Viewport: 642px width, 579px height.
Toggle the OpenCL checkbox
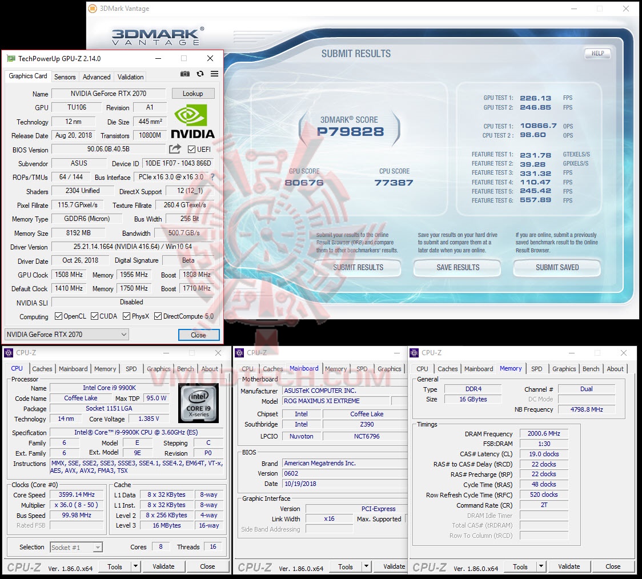(x=59, y=316)
